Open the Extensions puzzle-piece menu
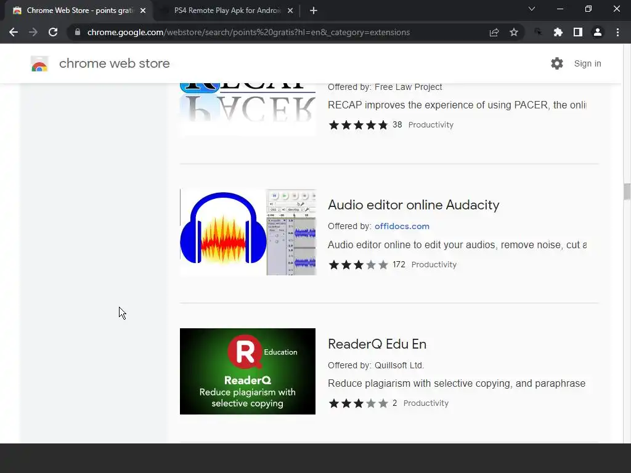The image size is (631, 473). 558,32
